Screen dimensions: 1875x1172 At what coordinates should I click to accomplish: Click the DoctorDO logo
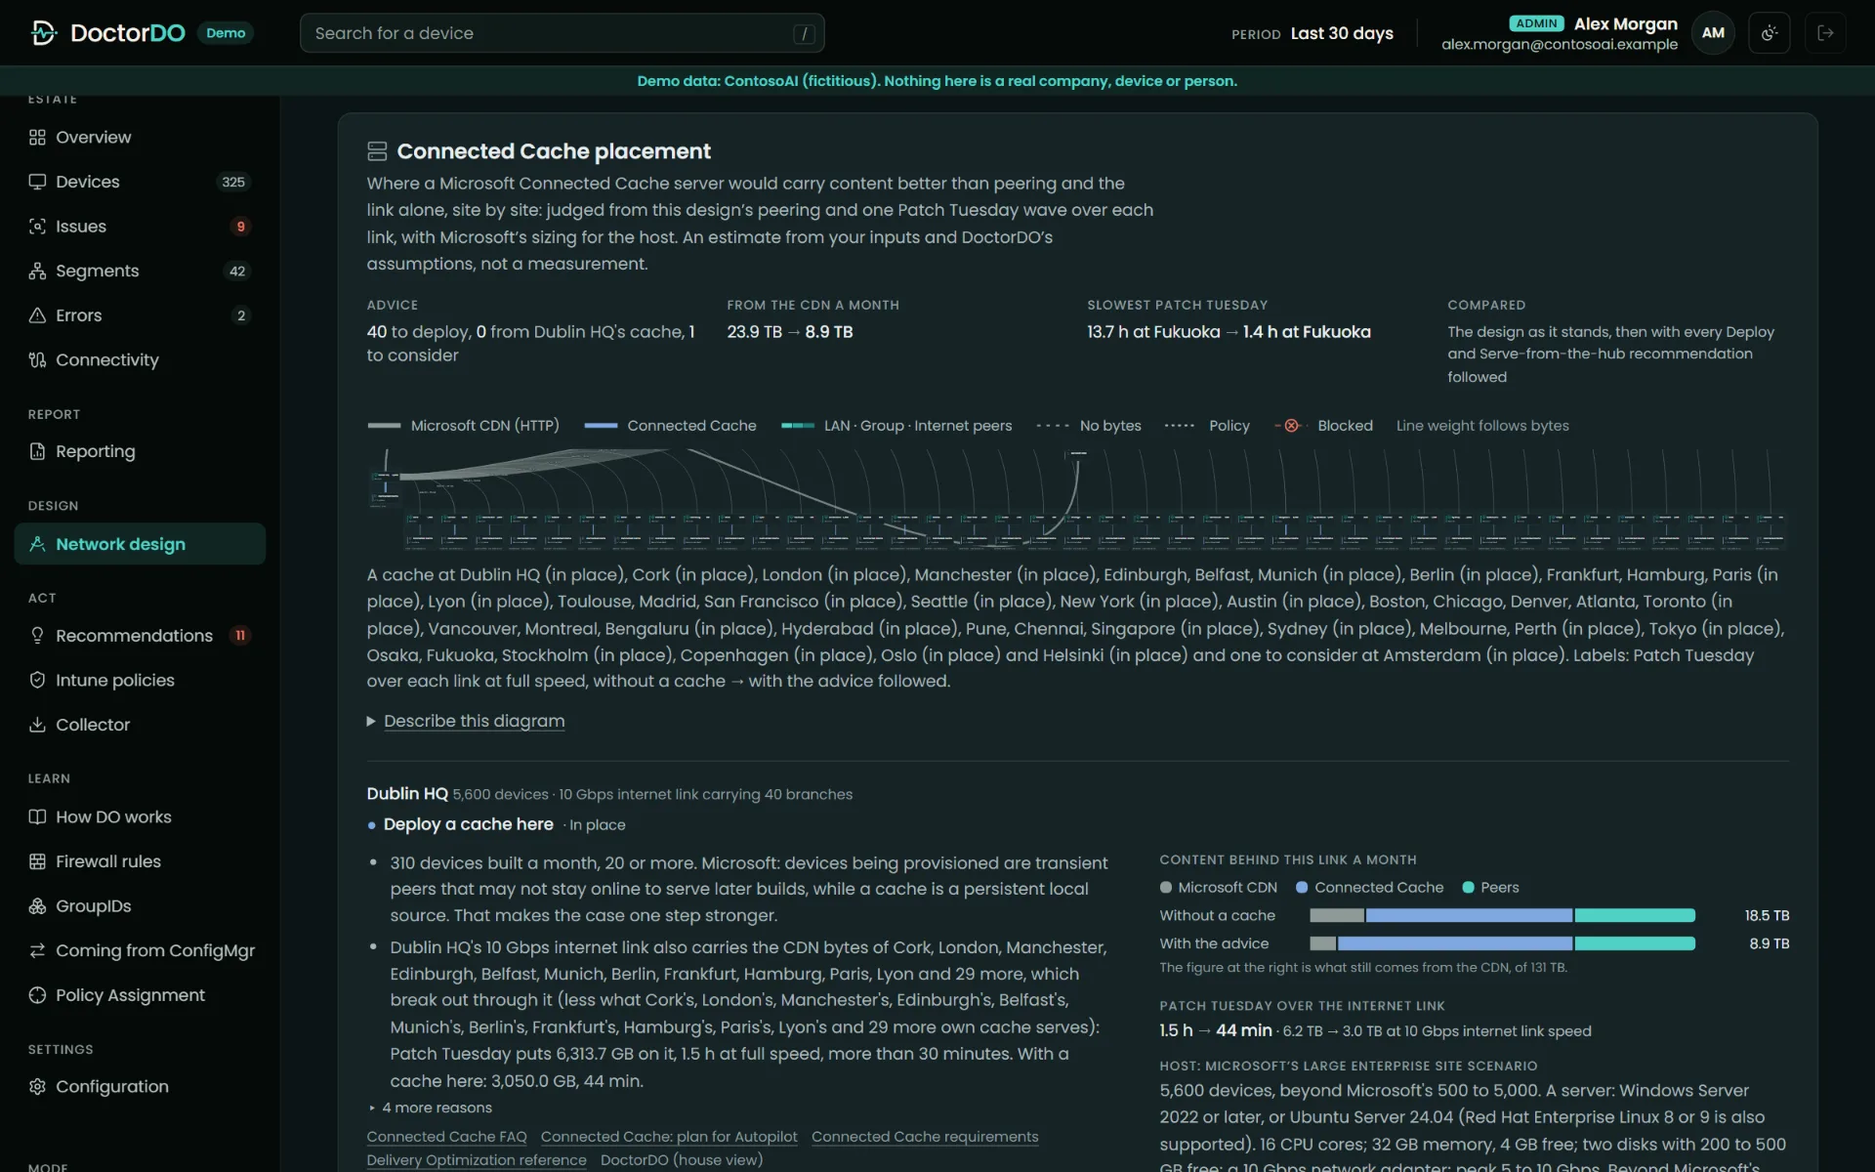click(x=107, y=33)
